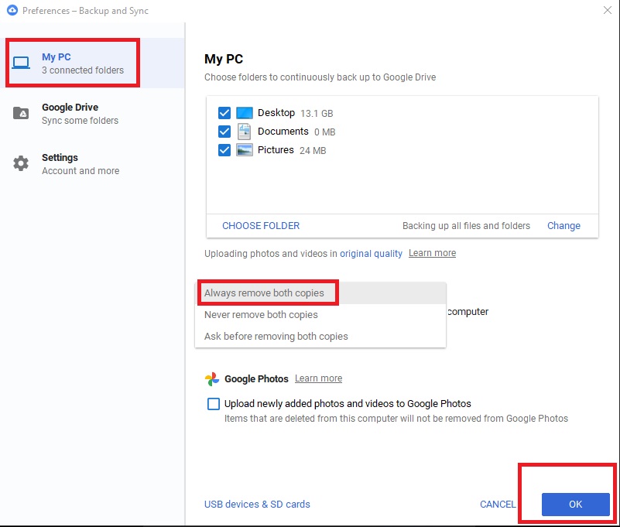Image resolution: width=620 pixels, height=527 pixels.
Task: Select the My PC laptop icon in sidebar
Action: point(21,63)
